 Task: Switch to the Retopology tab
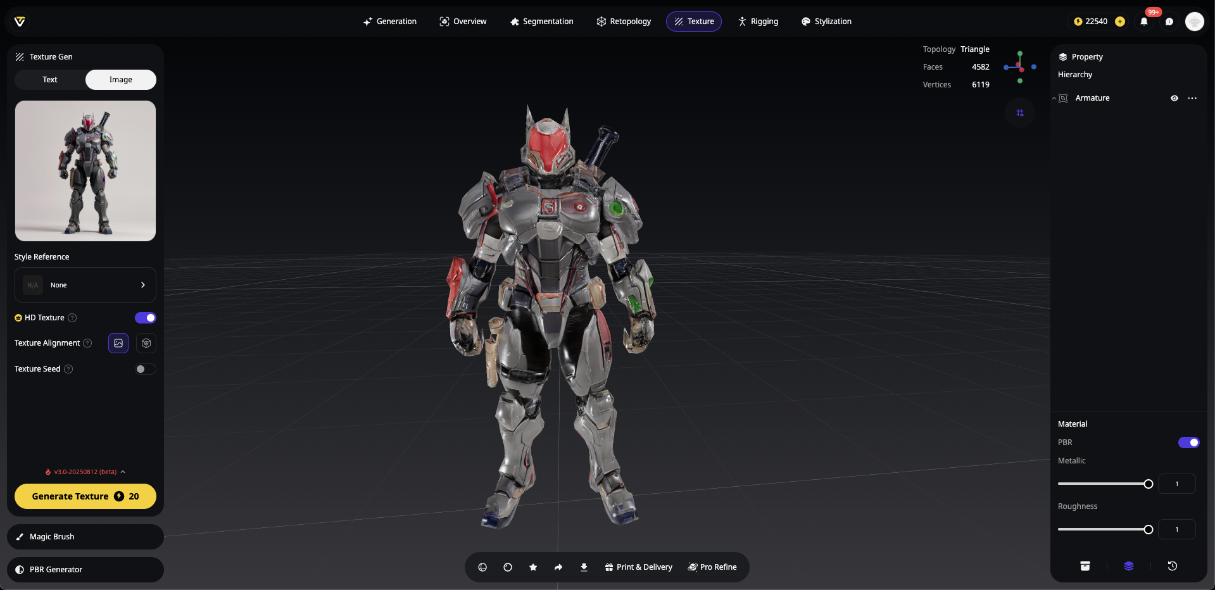[624, 22]
